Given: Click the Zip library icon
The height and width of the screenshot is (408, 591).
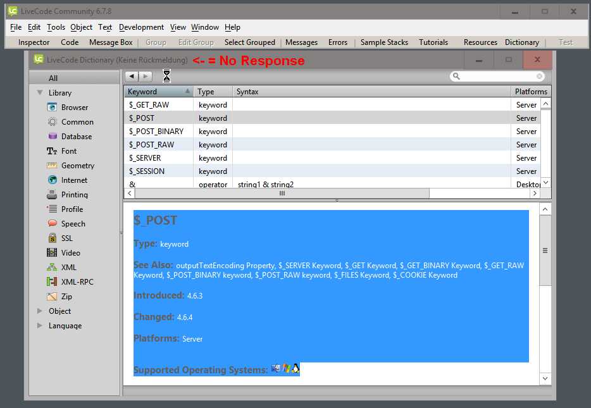Looking at the screenshot, I should tap(52, 297).
